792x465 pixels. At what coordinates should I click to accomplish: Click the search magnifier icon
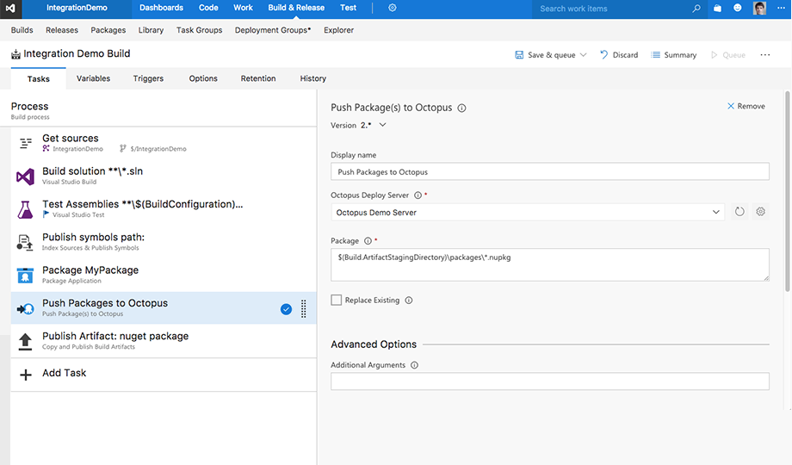coord(696,8)
